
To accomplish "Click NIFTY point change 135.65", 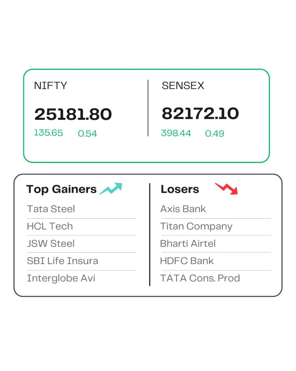I will pos(48,133).
